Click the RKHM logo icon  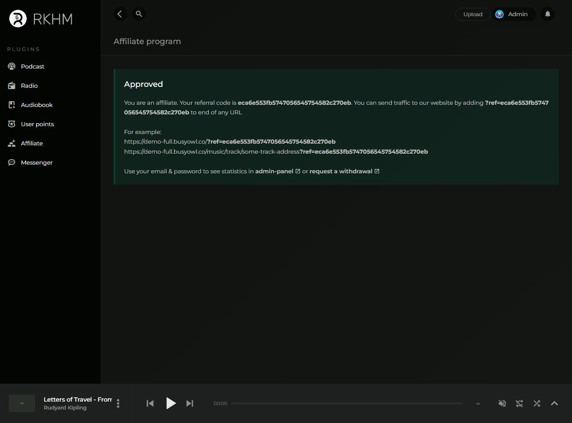[18, 19]
